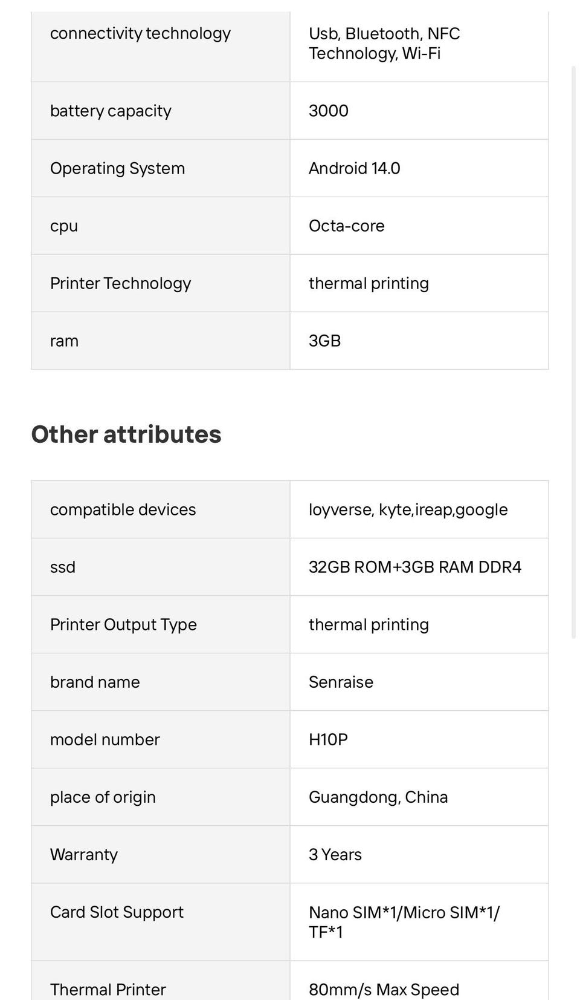Click the '3 Years' warranty value
The image size is (580, 1000).
tap(335, 854)
